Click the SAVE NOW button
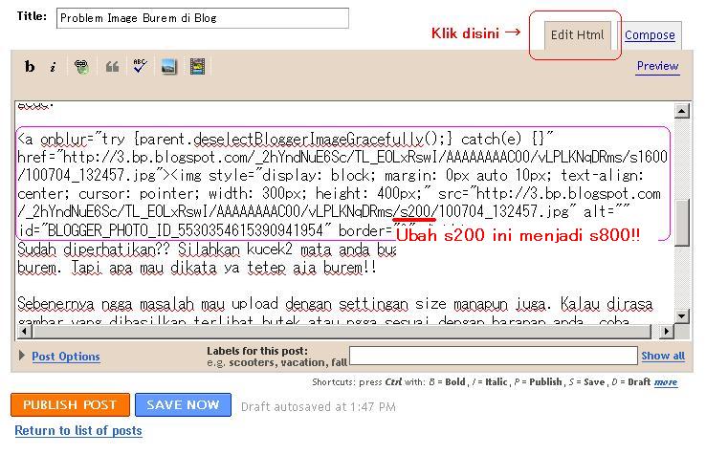 click(x=183, y=404)
